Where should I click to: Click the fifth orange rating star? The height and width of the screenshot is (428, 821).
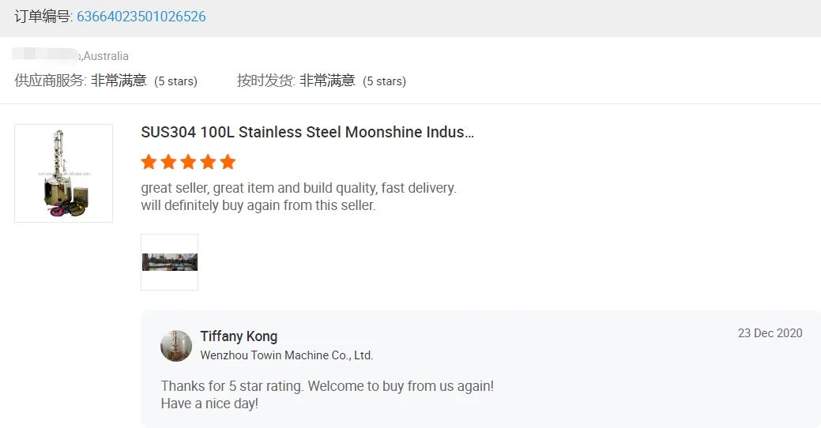(x=228, y=162)
